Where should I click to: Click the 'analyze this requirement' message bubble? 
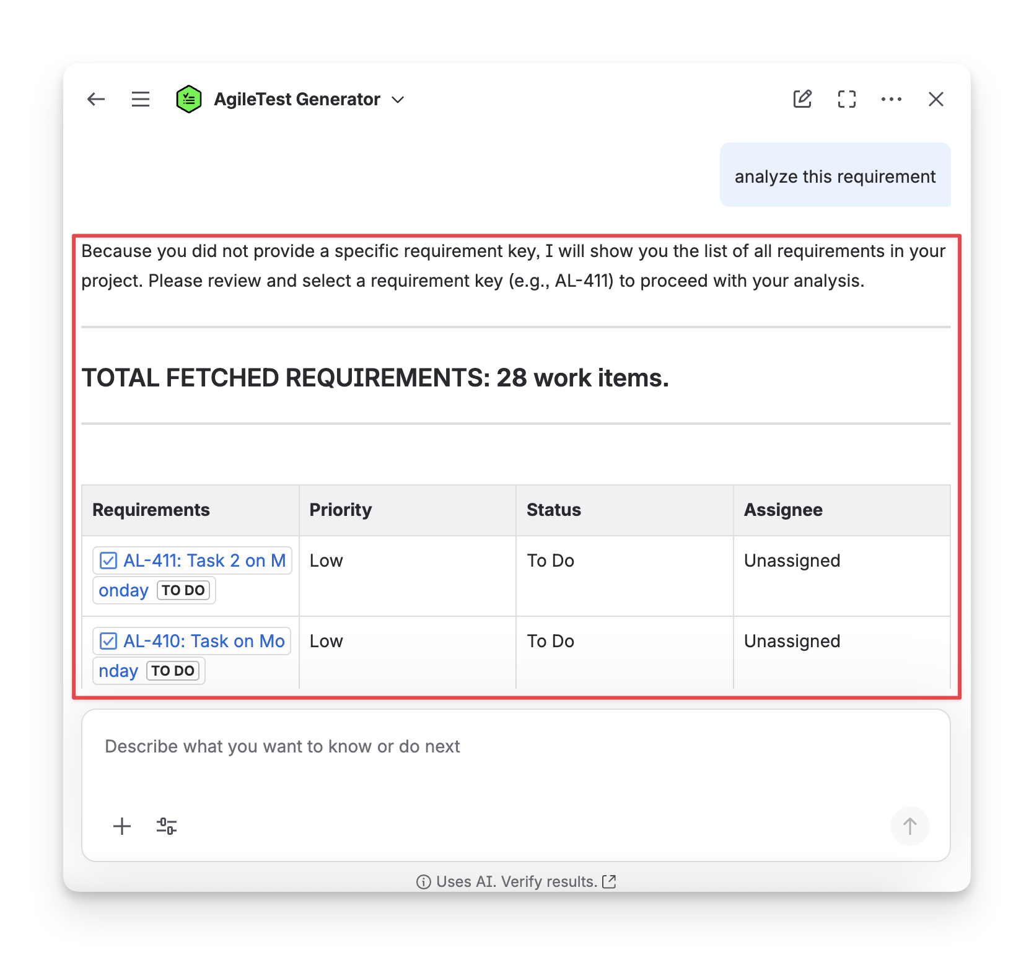tap(835, 177)
